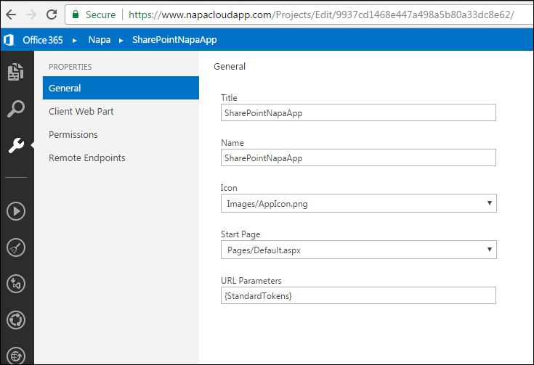The image size is (534, 365).
Task: Click the Search magnifier sidebar icon
Action: click(16, 109)
